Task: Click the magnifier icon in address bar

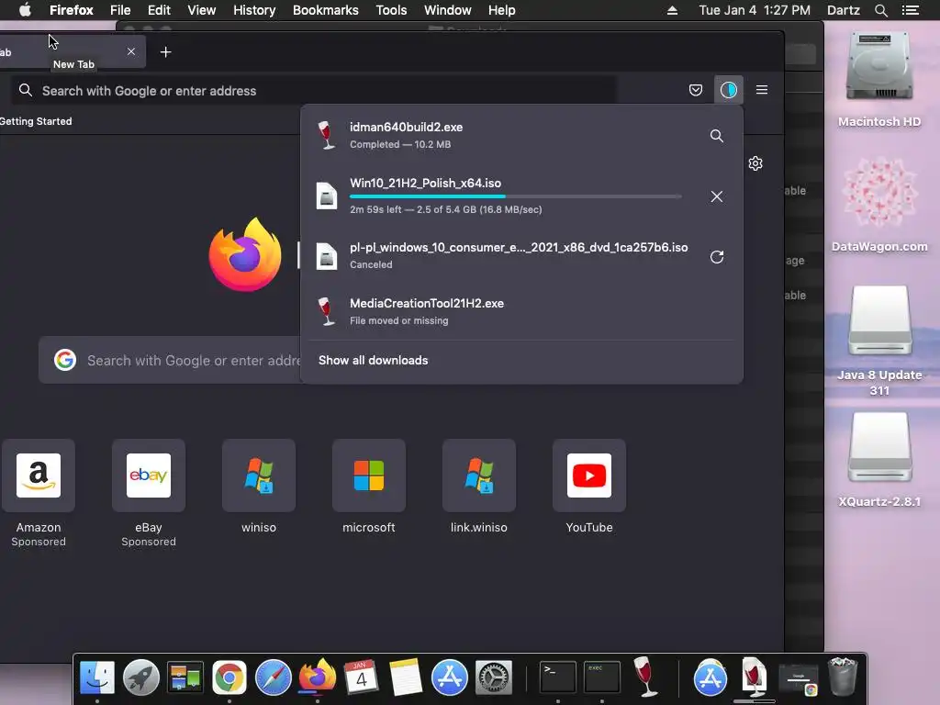Action: [x=25, y=90]
